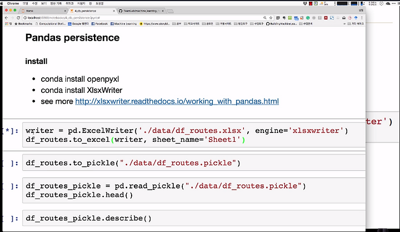Select the 4_db_persistence tab
400x232 pixels.
(92, 11)
